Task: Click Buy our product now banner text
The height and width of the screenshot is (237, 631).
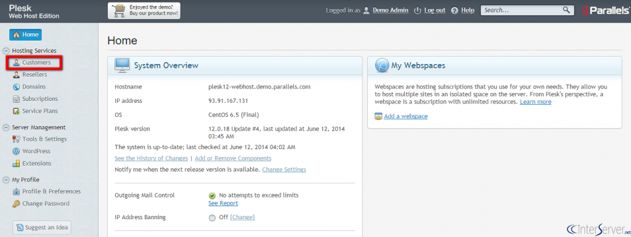Action: pos(153,14)
